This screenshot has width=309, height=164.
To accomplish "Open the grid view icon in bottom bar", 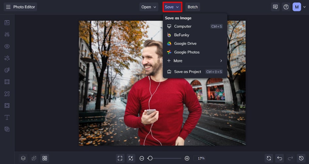I will [45, 158].
